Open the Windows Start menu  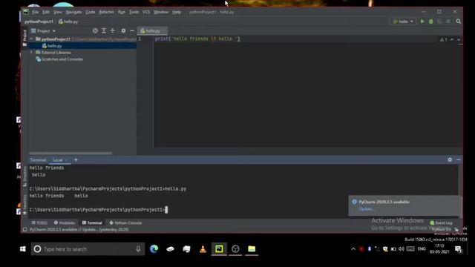[23, 249]
